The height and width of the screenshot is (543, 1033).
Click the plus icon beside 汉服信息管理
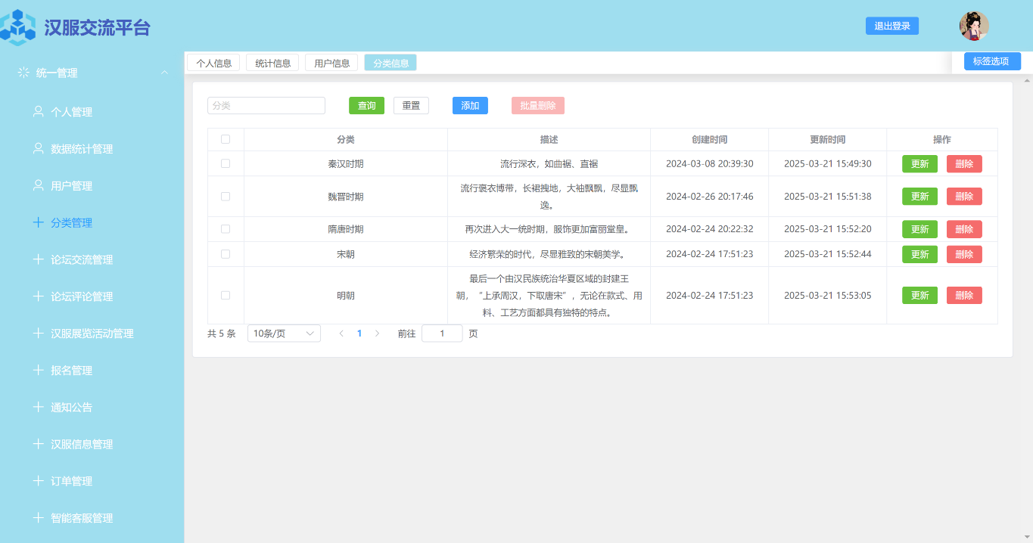pyautogui.click(x=39, y=445)
